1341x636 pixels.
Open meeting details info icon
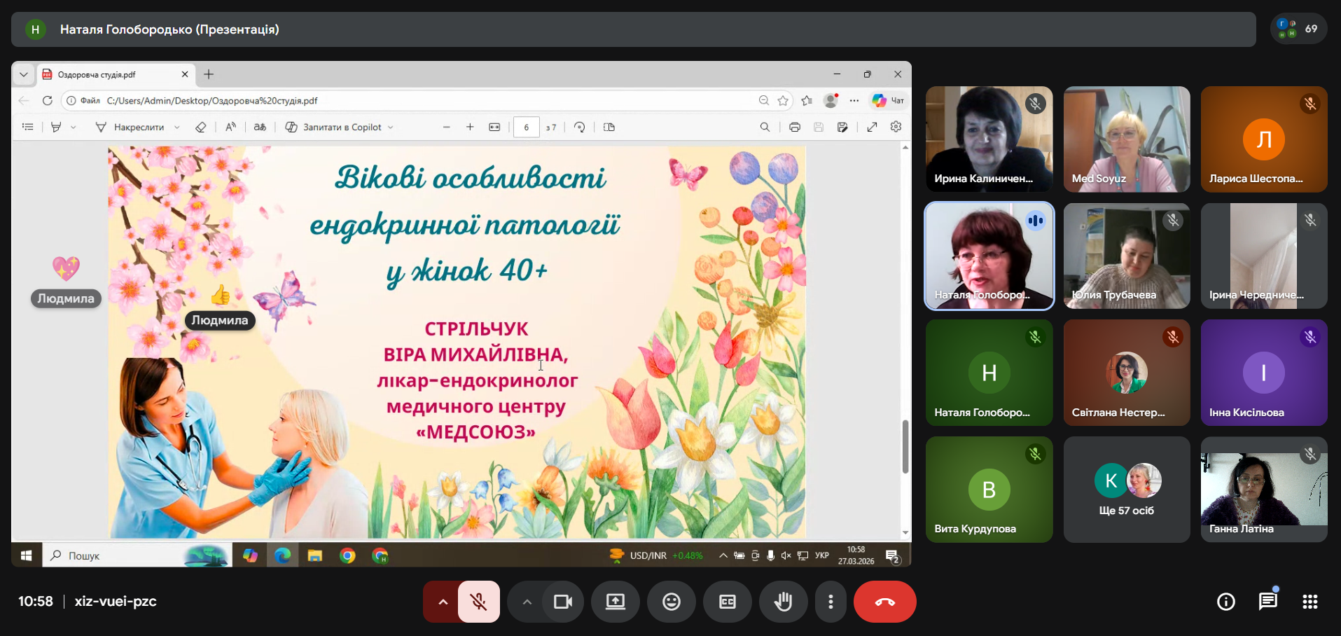click(1225, 602)
